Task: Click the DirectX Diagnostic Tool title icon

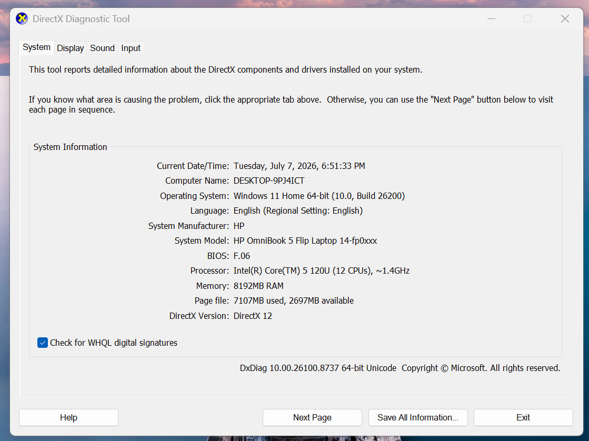Action: (x=22, y=18)
